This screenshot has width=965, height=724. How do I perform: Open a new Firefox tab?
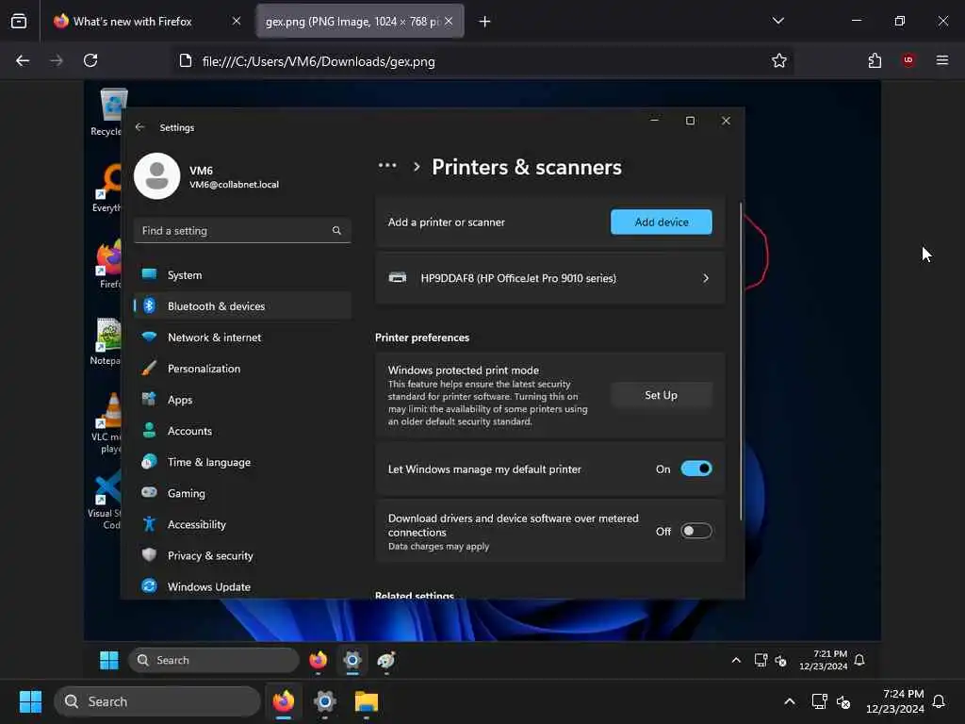click(485, 22)
